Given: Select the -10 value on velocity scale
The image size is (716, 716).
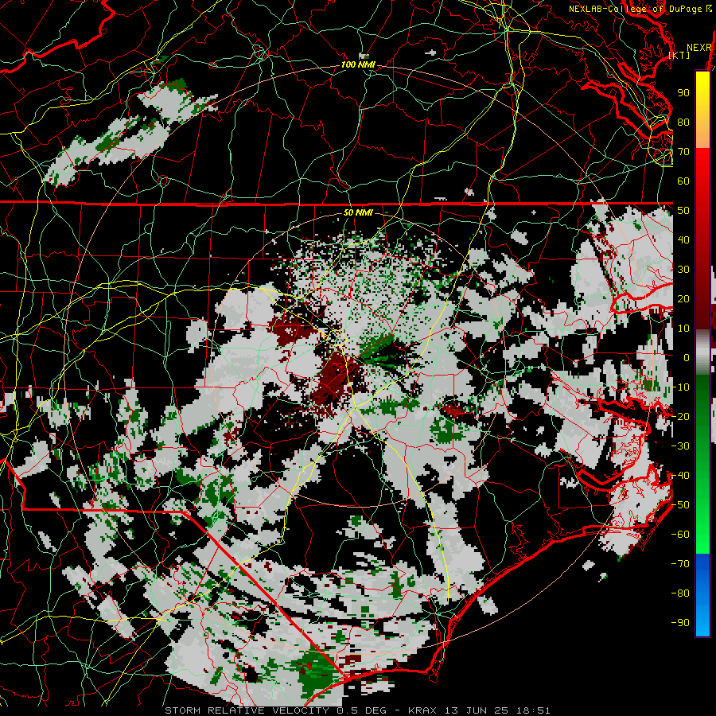Looking at the screenshot, I should point(680,387).
